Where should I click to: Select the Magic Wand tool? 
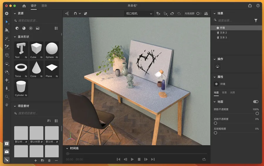(7, 39)
